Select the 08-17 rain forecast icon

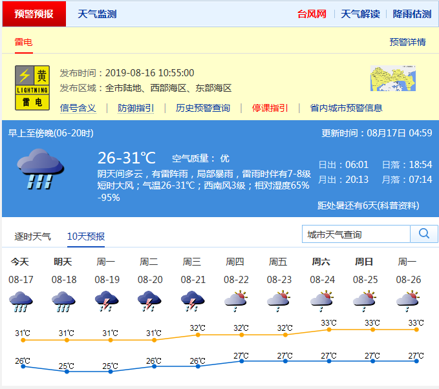tap(21, 301)
